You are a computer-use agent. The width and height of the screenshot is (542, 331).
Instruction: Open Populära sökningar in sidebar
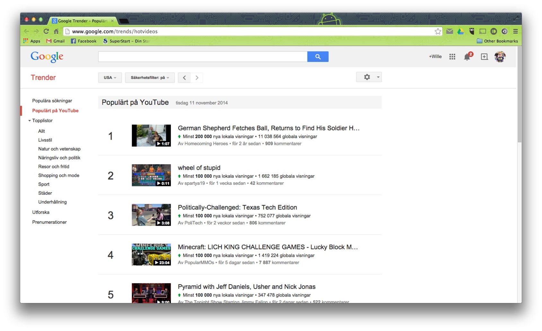point(52,101)
